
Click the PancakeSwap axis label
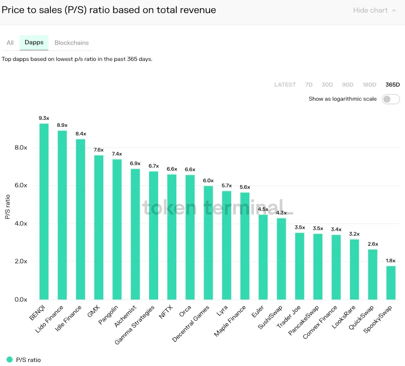coord(303,320)
